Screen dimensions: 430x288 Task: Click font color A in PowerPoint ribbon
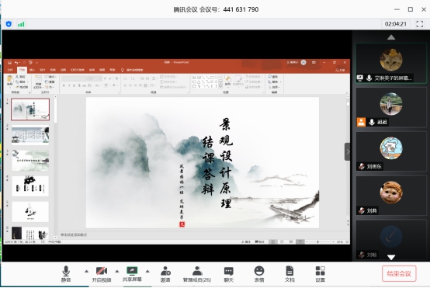(114, 85)
